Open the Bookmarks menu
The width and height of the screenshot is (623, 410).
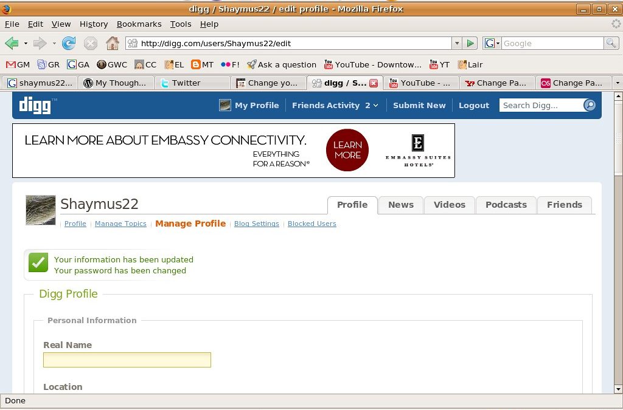tap(139, 24)
